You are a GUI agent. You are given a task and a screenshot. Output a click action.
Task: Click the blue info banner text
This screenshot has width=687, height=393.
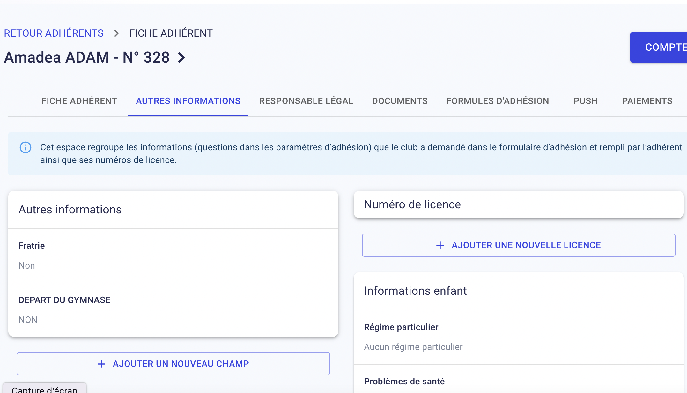click(361, 154)
